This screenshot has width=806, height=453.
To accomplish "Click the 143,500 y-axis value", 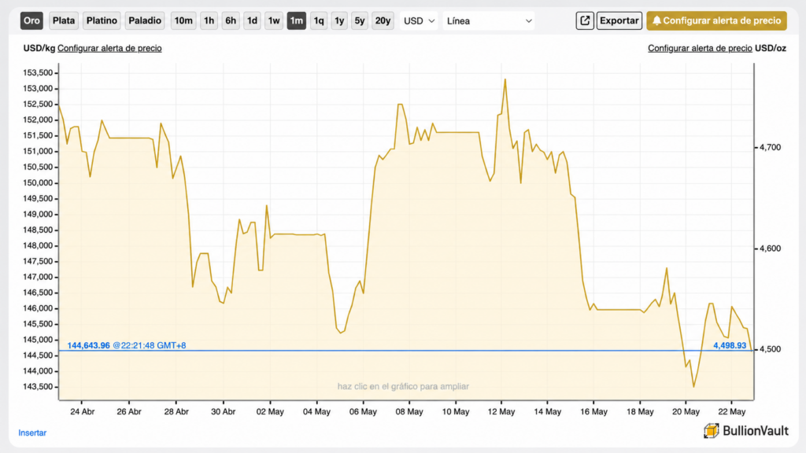I will point(38,387).
